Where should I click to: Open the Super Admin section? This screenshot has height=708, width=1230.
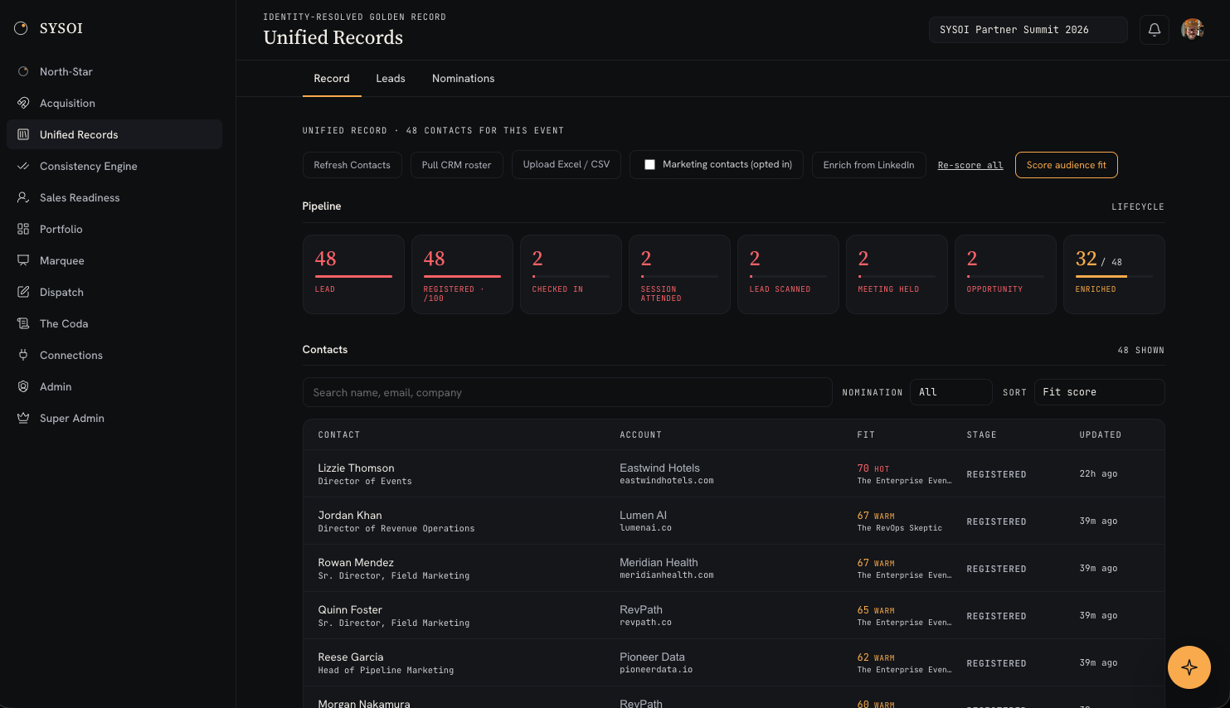click(114, 418)
